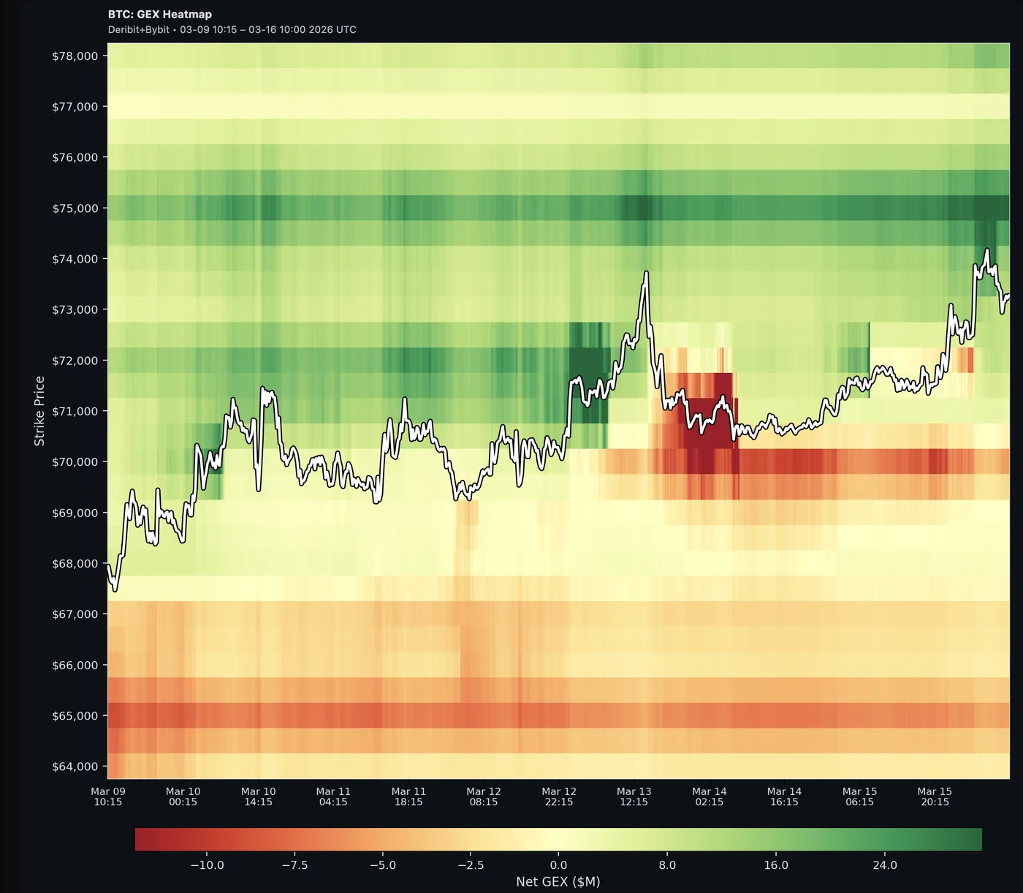The image size is (1023, 893).
Task: Click the Mar 12 22:15 time axis label
Action: coord(558,796)
